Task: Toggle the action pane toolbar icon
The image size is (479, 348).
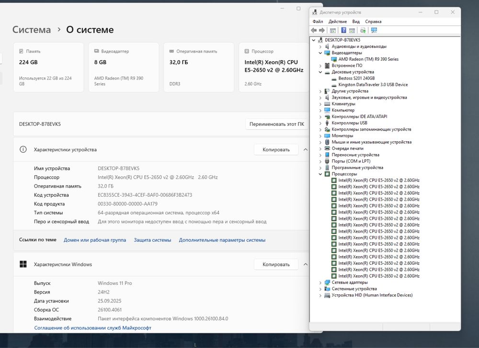Action: (x=352, y=30)
